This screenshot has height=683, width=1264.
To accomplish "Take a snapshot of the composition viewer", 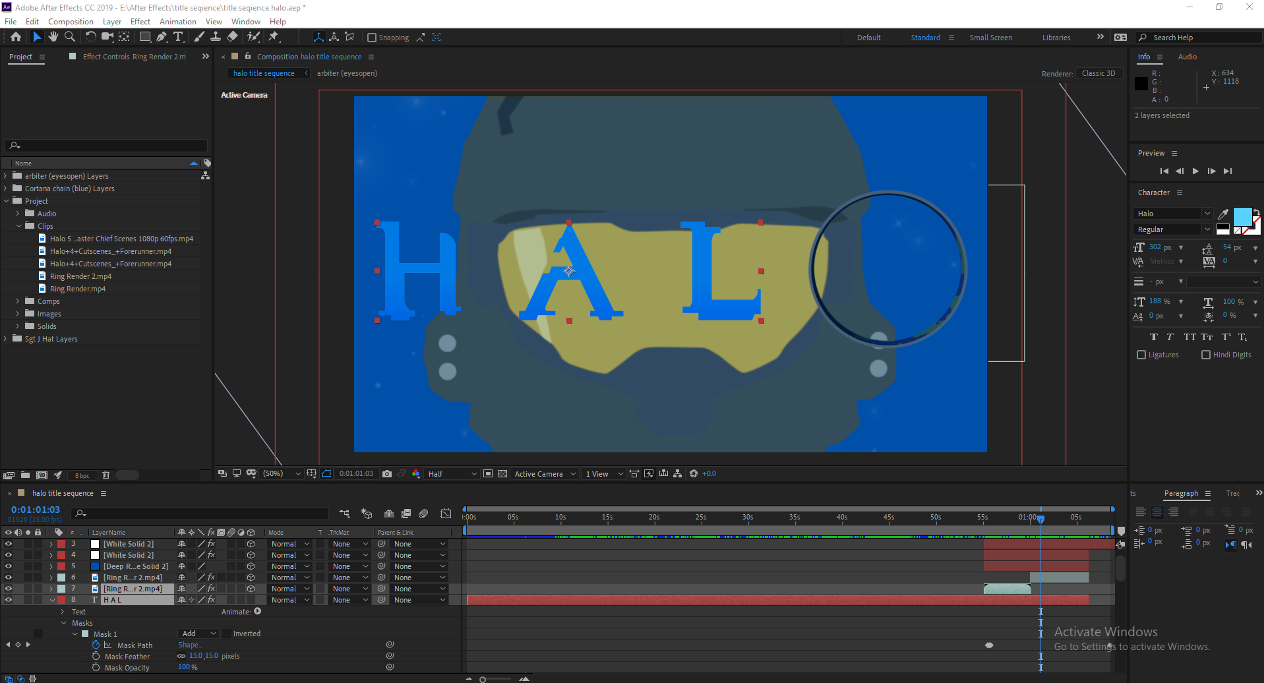I will tap(387, 473).
